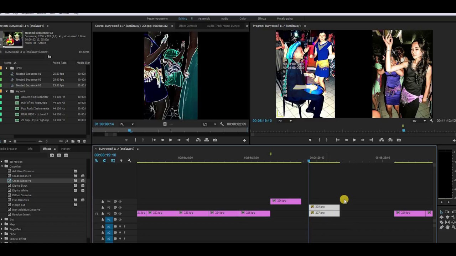The height and width of the screenshot is (256, 456).
Task: Click Insert button in Source monitor
Action: 198,140
